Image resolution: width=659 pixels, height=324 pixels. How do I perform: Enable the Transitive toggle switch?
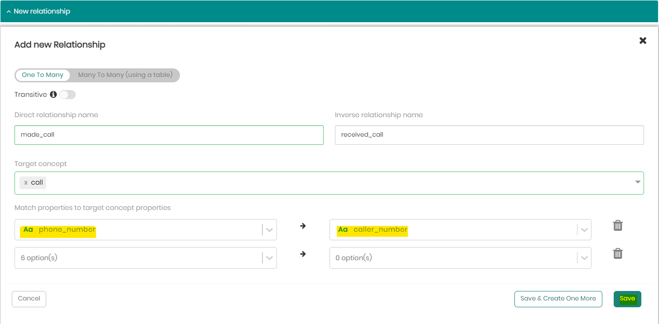pyautogui.click(x=68, y=95)
